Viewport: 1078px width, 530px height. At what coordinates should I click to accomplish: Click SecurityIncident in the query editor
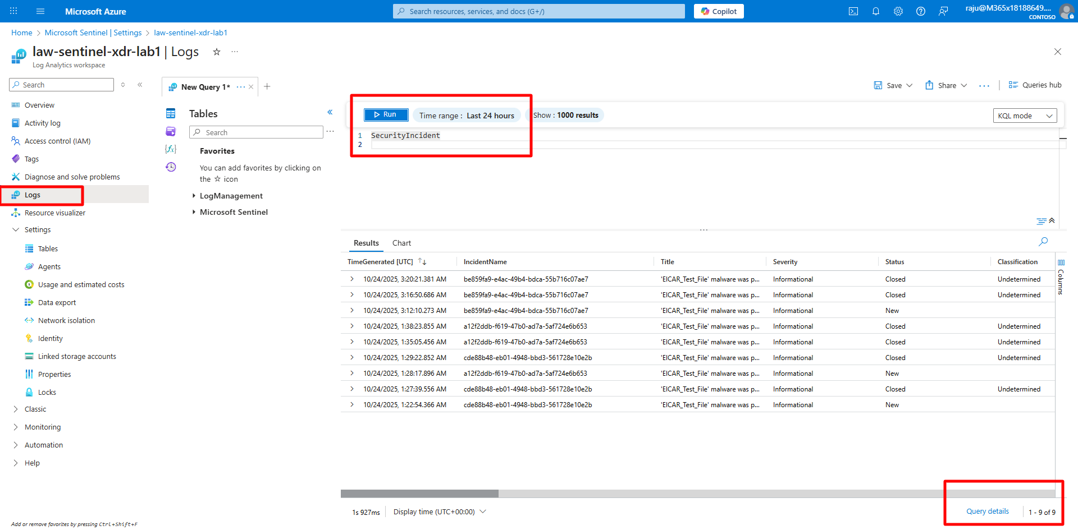(x=405, y=135)
